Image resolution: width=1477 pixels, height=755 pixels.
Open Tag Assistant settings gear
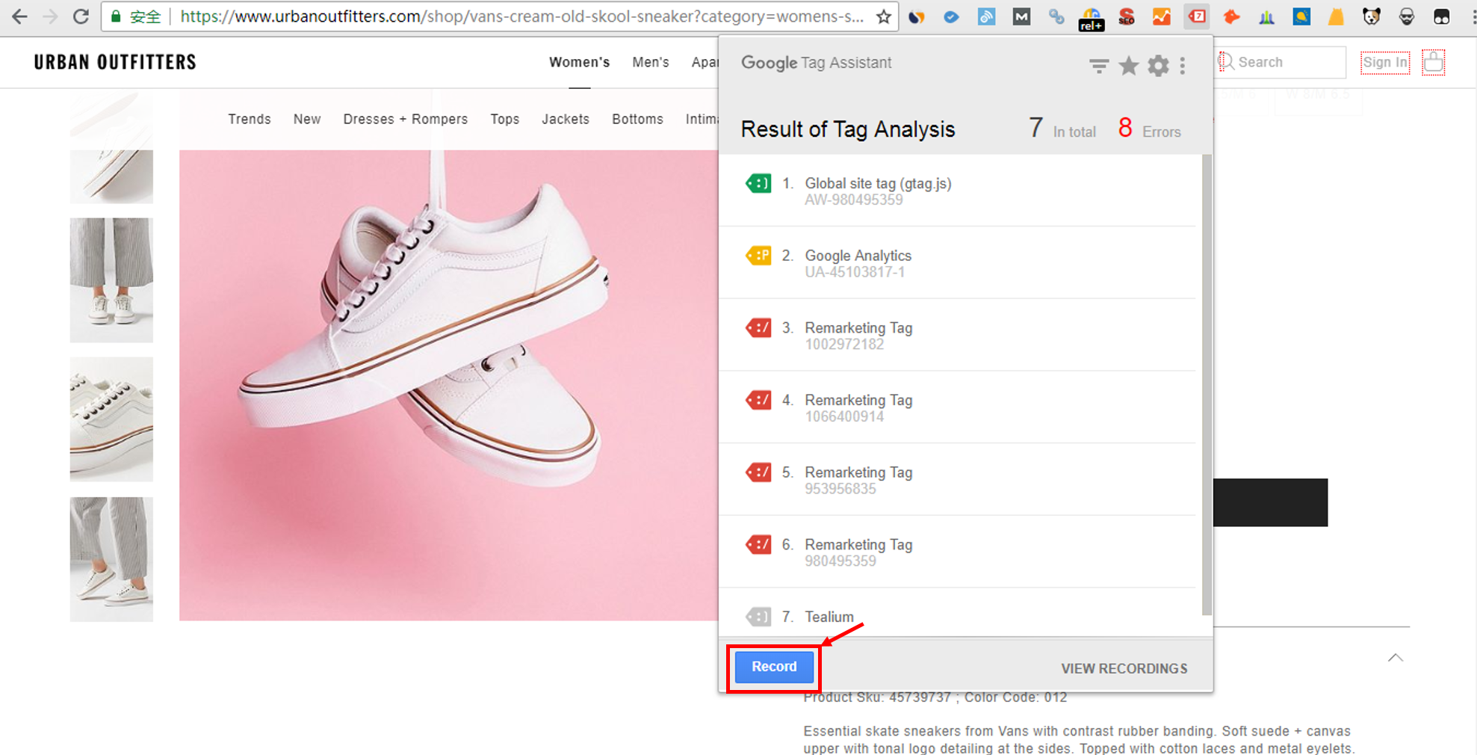coord(1158,66)
